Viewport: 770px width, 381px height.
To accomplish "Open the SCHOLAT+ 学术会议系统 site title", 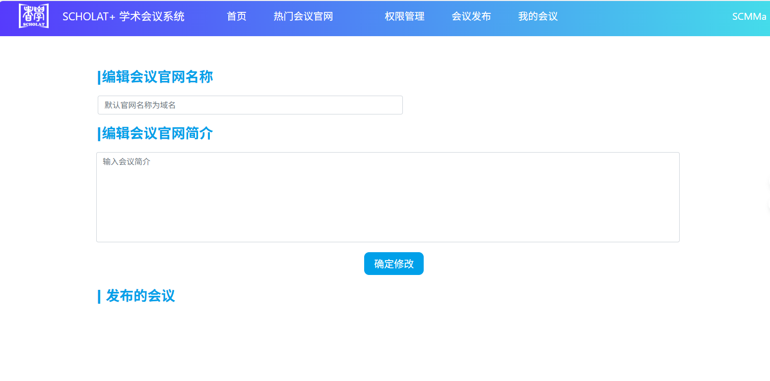I will point(123,16).
